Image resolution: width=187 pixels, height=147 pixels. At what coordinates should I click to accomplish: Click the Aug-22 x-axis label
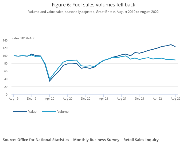coord(175,99)
